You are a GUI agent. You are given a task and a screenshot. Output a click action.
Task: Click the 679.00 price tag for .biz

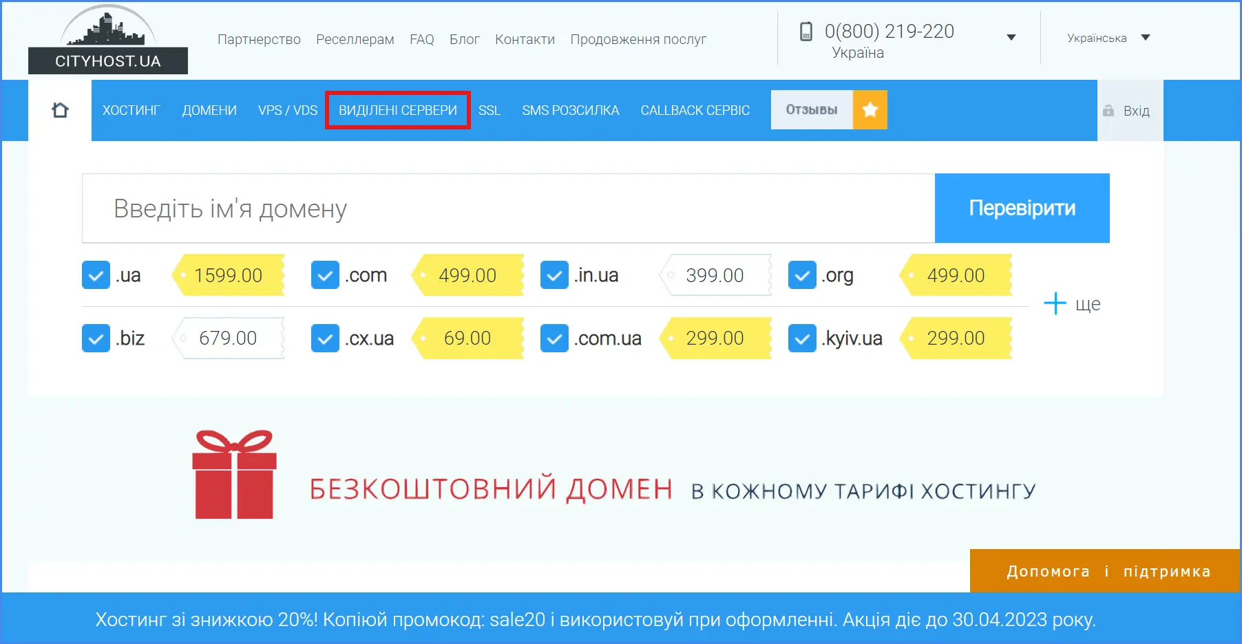228,339
